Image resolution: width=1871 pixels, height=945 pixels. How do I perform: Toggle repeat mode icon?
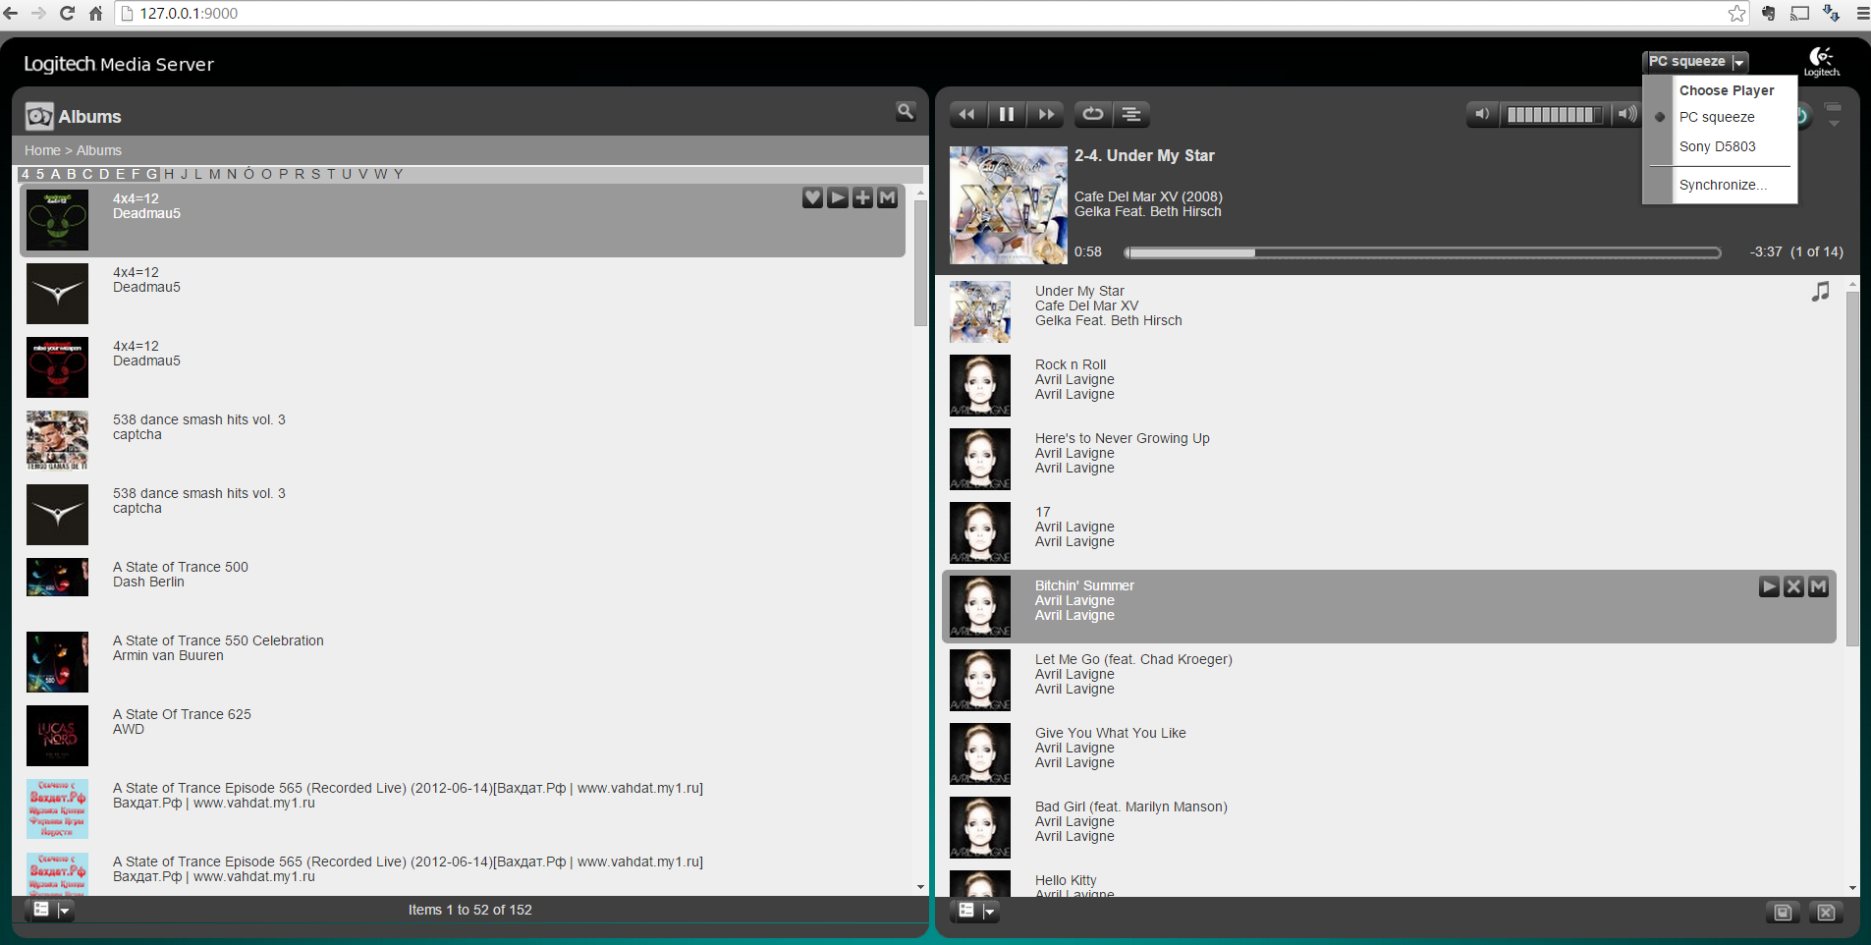[1092, 114]
